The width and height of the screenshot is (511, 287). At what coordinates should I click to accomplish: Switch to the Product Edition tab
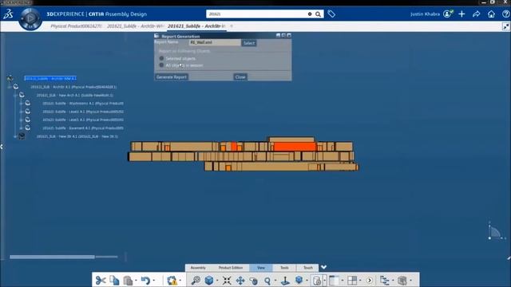click(x=231, y=268)
